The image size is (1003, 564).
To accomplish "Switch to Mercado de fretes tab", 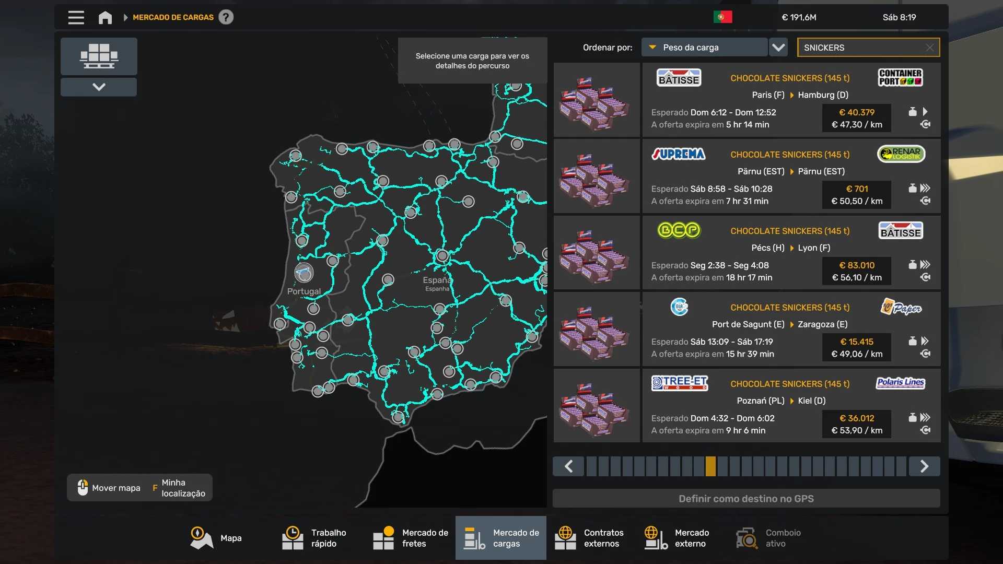I will (x=411, y=538).
